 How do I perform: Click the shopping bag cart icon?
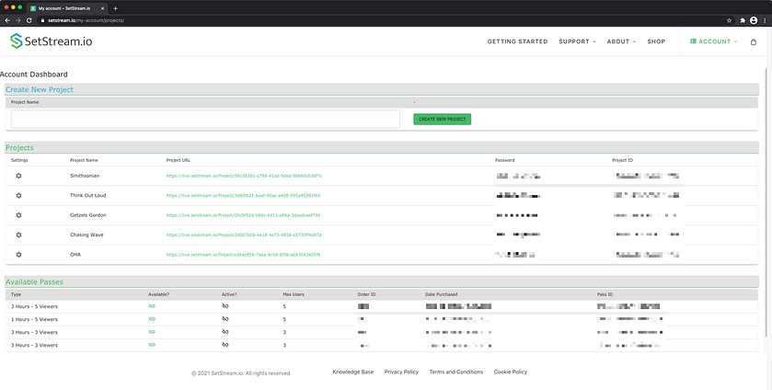point(753,42)
